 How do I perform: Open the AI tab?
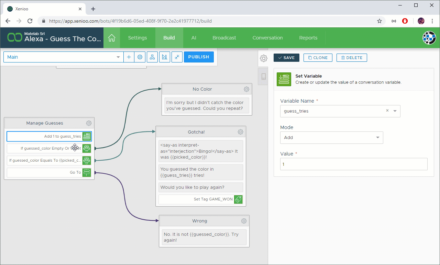click(x=194, y=38)
